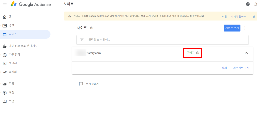The height and width of the screenshot is (121, 257).
Task: Click the home icon in sidebar
Action: (x=5, y=17)
